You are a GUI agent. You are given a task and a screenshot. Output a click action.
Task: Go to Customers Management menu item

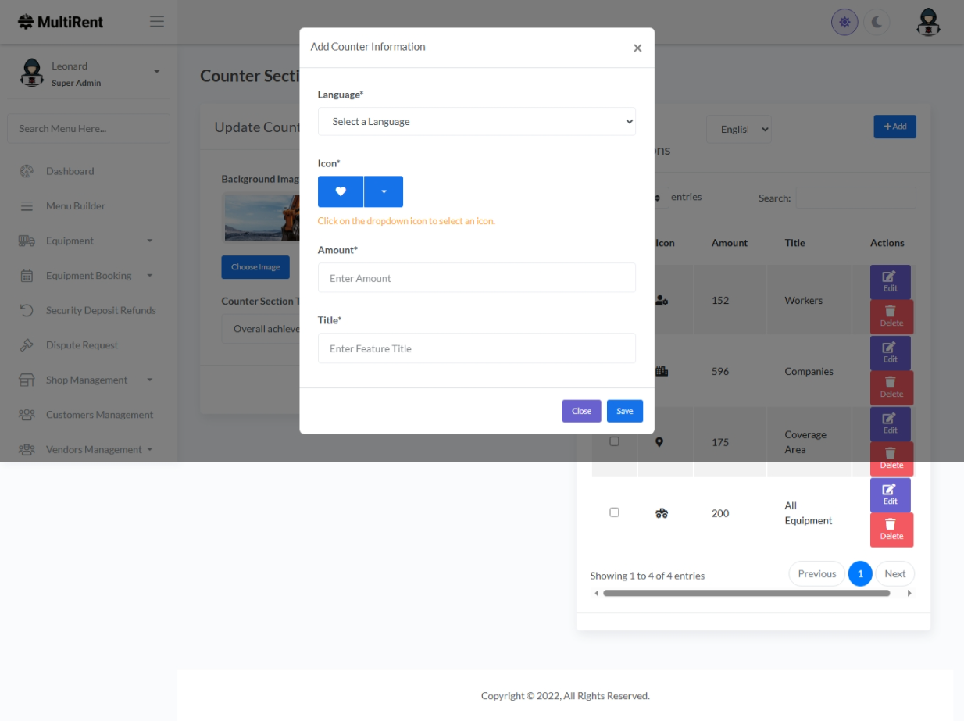pyautogui.click(x=99, y=415)
